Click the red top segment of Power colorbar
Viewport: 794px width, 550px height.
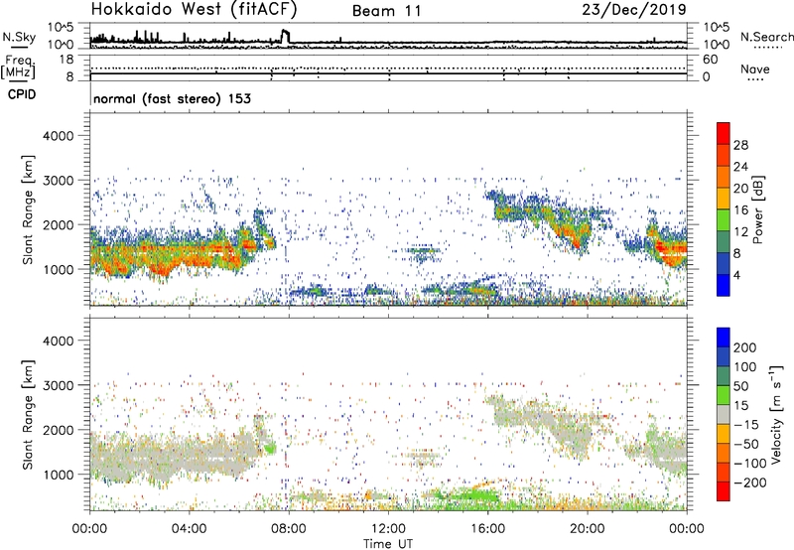pyautogui.click(x=724, y=133)
